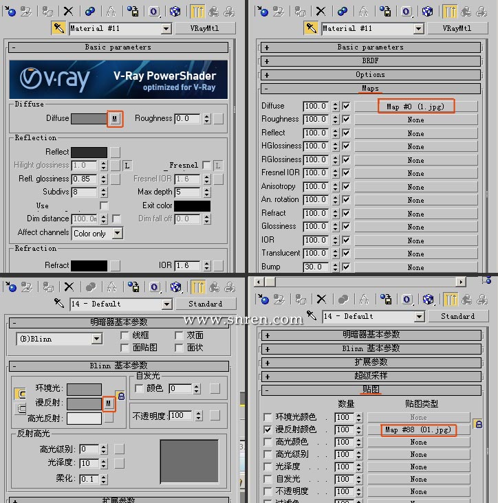Click the Refl. glossiness 0.85 input field
Screen dimensions: 498x503
84,179
